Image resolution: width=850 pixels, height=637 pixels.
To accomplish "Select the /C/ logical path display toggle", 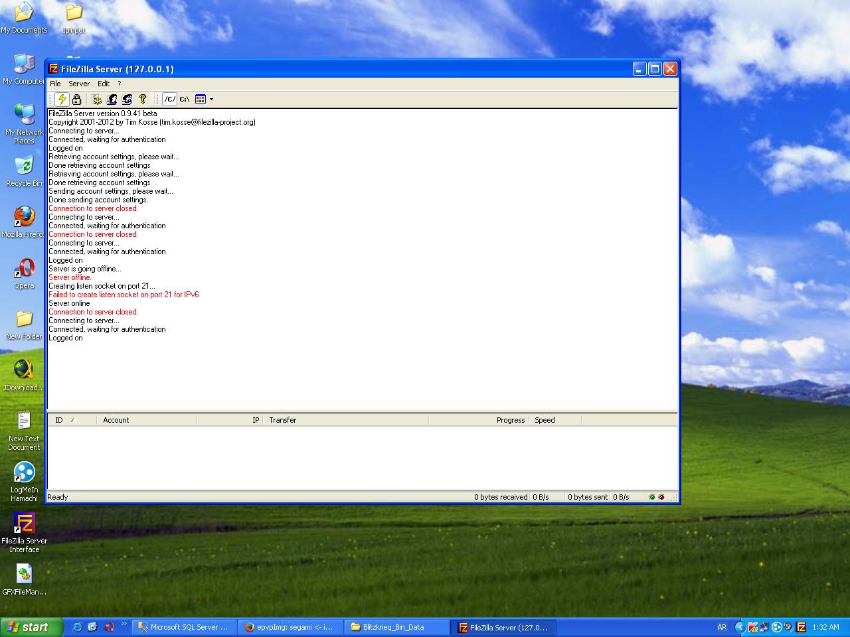I will tap(170, 100).
